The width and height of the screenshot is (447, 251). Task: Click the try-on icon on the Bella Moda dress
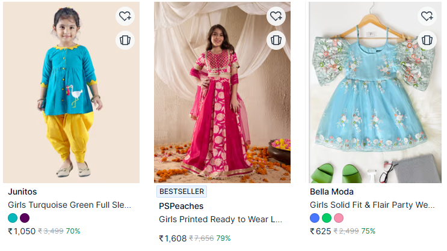point(427,40)
